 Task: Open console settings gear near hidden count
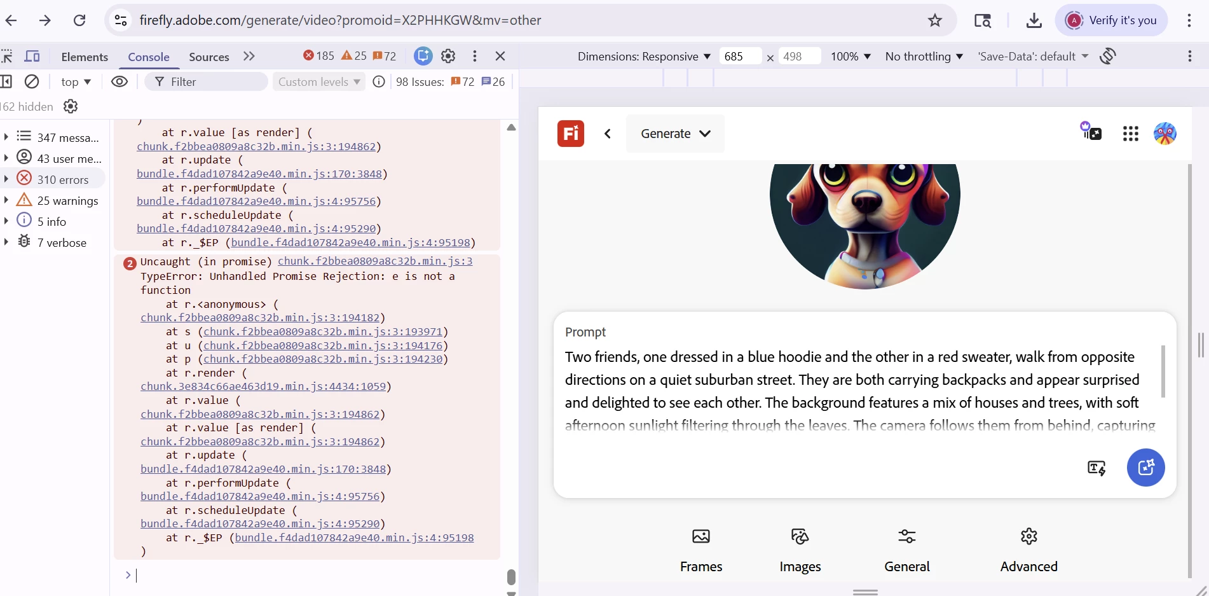71,106
